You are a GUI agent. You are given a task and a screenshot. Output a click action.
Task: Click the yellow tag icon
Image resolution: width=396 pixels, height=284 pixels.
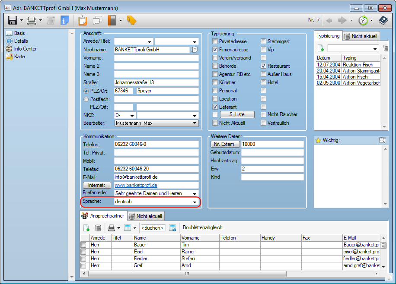pyautogui.click(x=131, y=20)
